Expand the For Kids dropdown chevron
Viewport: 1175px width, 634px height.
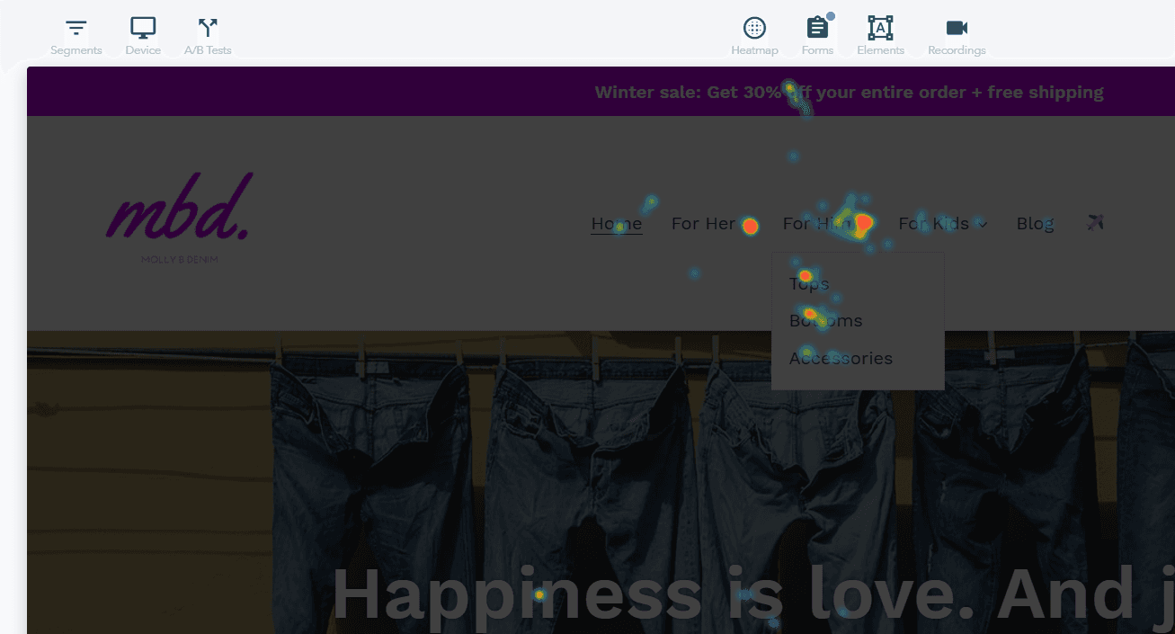(x=983, y=224)
